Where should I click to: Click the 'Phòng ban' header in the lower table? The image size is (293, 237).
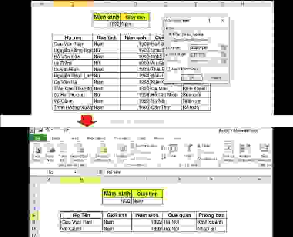point(211,215)
